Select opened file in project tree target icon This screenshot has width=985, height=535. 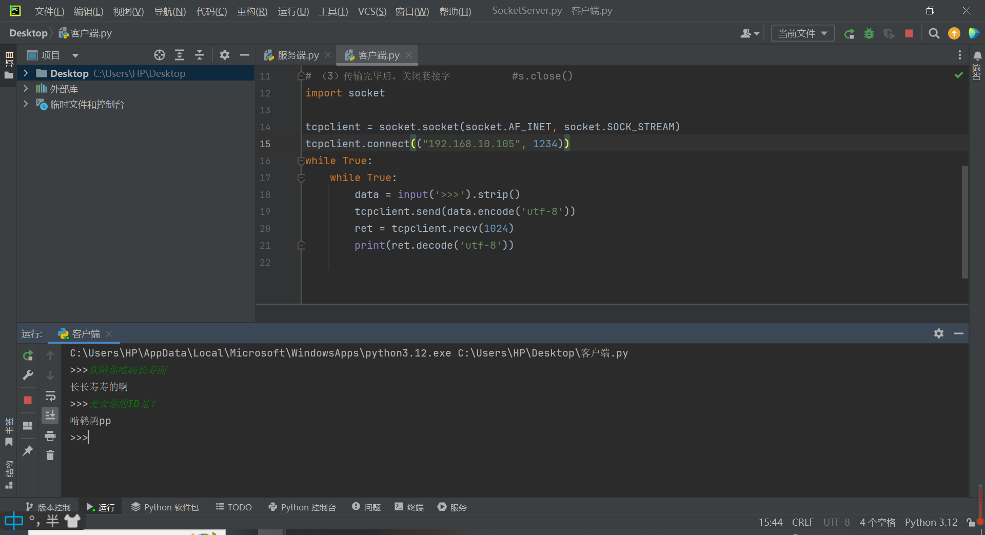tap(160, 55)
